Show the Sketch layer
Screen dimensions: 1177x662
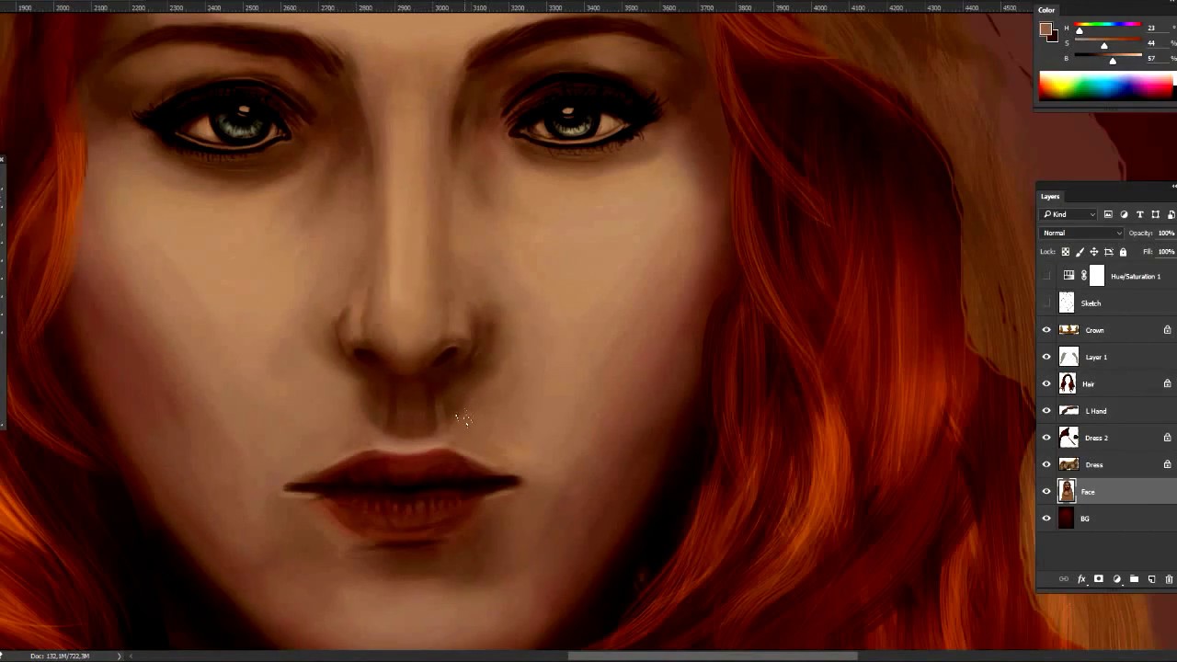[x=1046, y=302]
